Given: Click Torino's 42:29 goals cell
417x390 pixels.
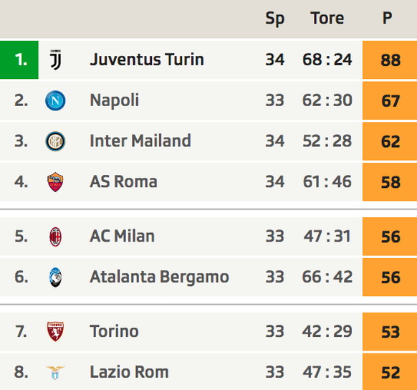Looking at the screenshot, I should 327,331.
